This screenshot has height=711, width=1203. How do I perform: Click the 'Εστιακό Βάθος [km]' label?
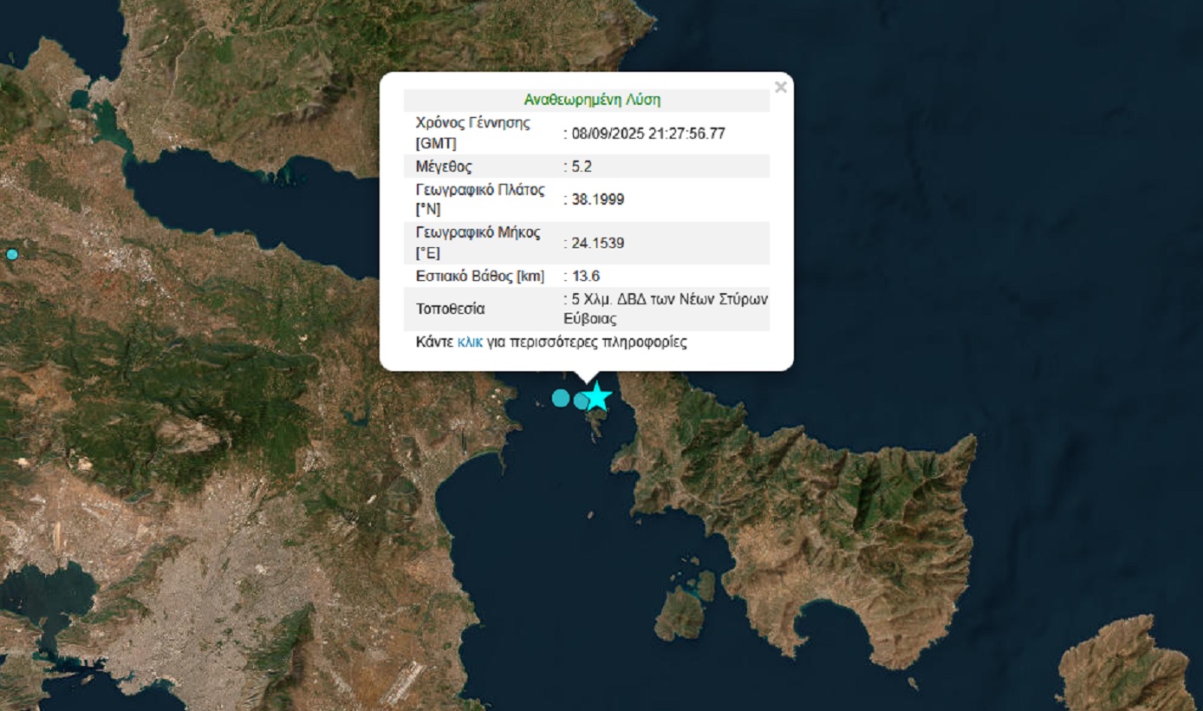480,276
